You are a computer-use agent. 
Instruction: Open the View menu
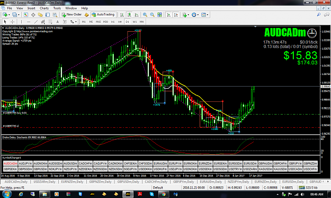[x=20, y=8]
